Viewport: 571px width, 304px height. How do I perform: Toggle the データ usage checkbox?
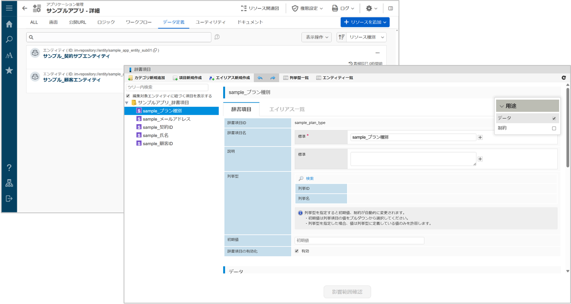554,118
